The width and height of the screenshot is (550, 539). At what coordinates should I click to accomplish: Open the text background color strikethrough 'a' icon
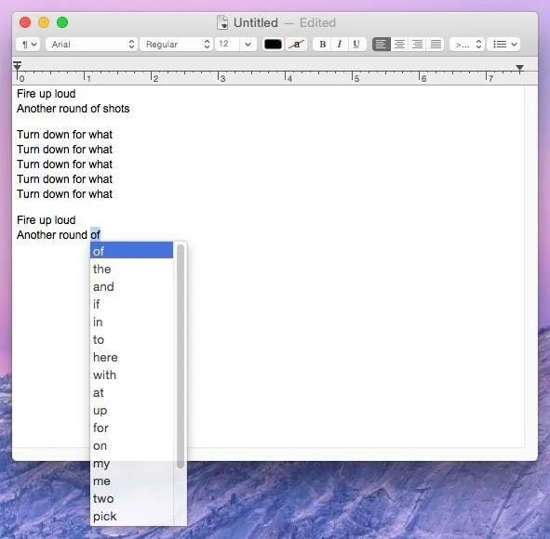coord(297,45)
